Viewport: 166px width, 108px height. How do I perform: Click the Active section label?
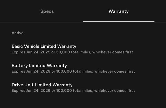click(17, 33)
